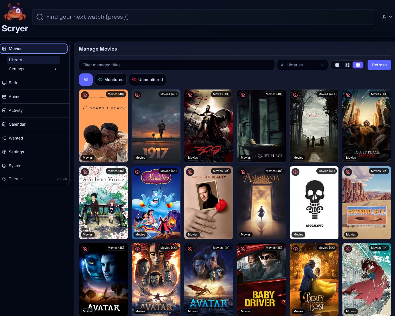Click the System monitor-cog icon
This screenshot has height=316, width=395.
click(x=4, y=166)
